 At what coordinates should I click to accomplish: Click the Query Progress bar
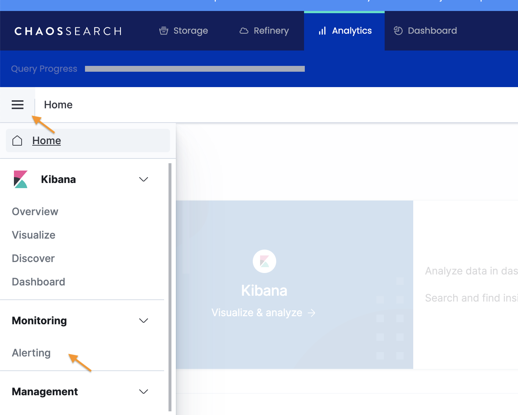[x=195, y=69]
